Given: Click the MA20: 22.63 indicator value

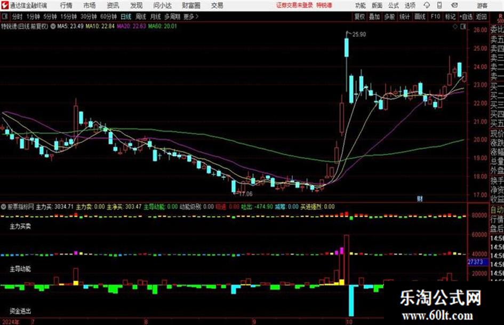Looking at the screenshot, I should tap(131, 26).
